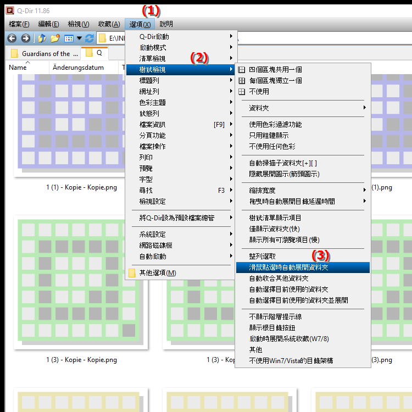The image size is (412, 412).
Task: Open the 編輯(E) menu
Action: point(48,24)
